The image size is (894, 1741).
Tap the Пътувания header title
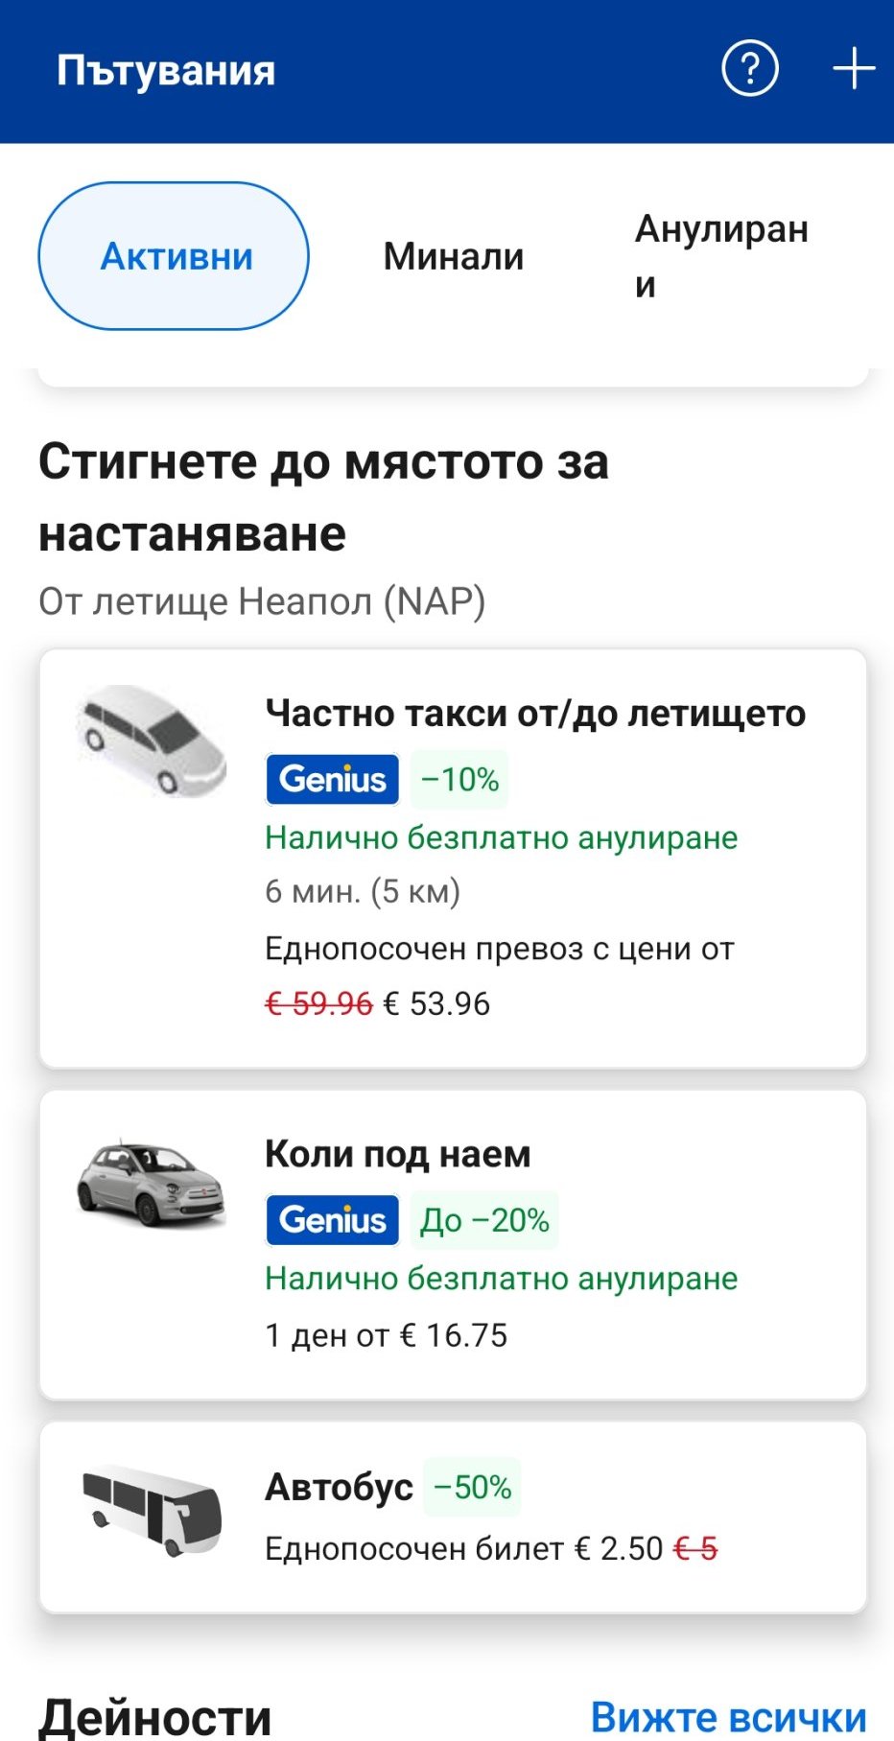[166, 71]
